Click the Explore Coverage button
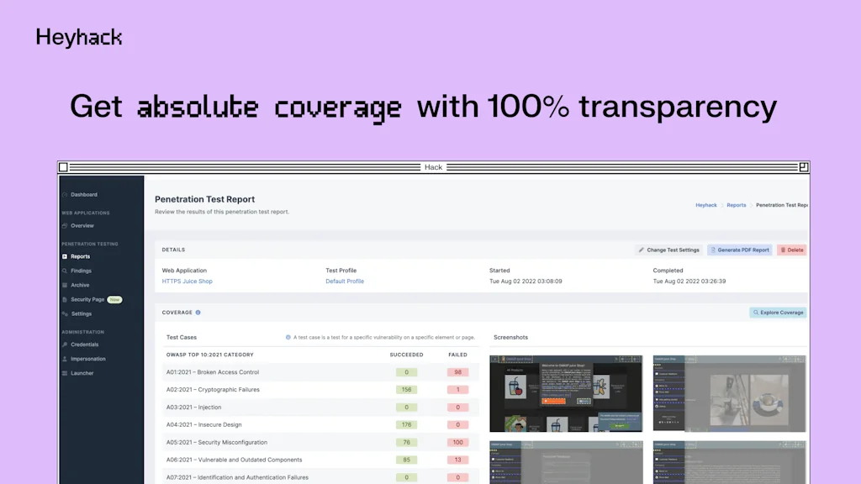Viewport: 861px width, 484px height. 778,313
